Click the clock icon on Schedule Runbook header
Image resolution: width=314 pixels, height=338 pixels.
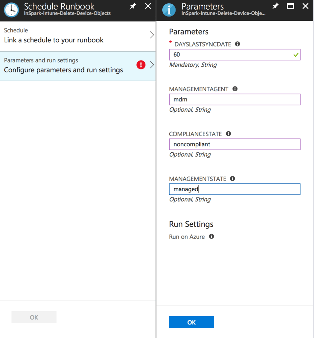coord(11,10)
